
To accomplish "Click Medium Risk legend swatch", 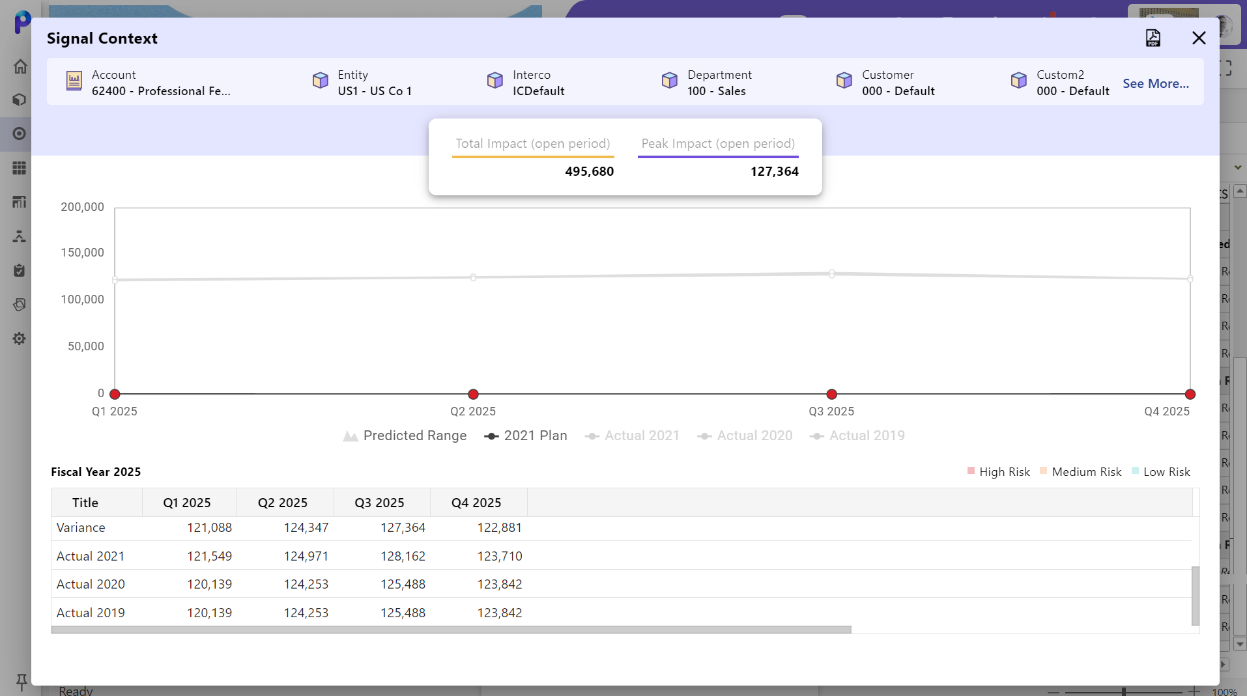I will click(x=1044, y=471).
